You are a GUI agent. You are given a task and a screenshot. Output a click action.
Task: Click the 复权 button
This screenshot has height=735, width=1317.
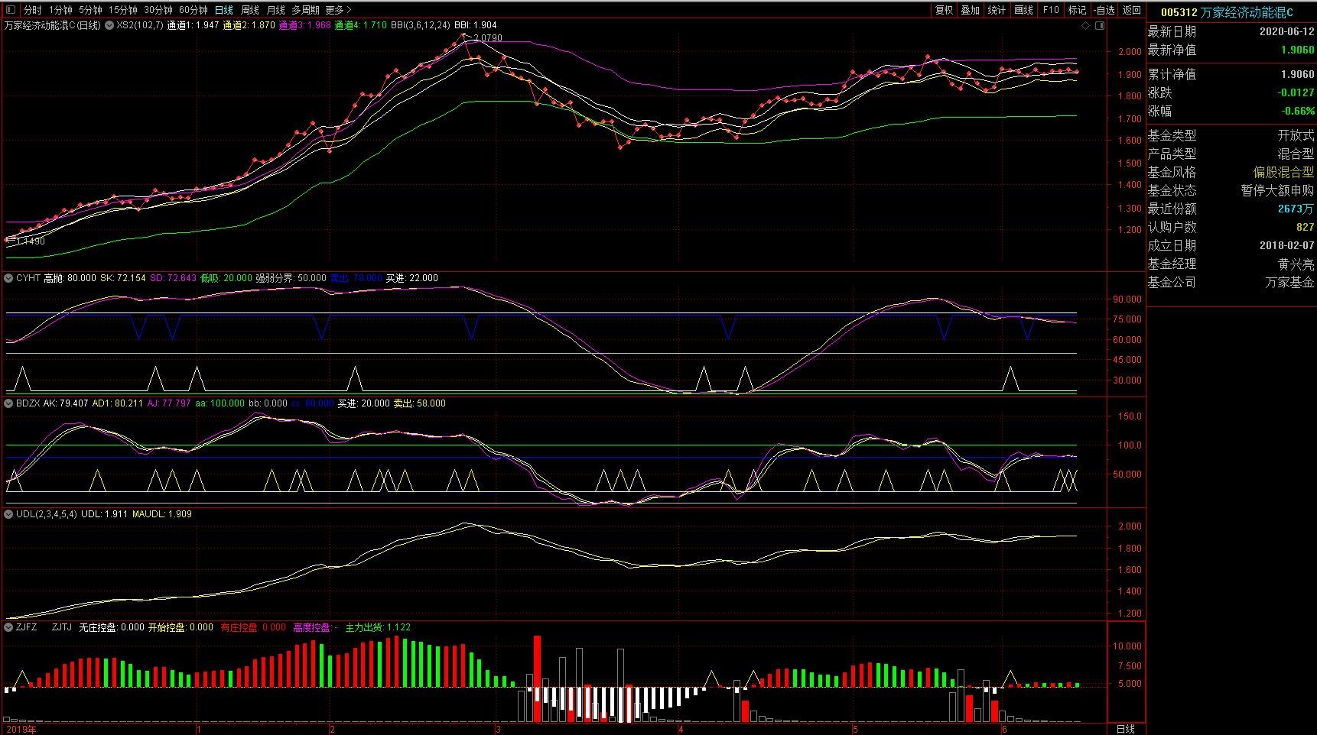tap(945, 10)
